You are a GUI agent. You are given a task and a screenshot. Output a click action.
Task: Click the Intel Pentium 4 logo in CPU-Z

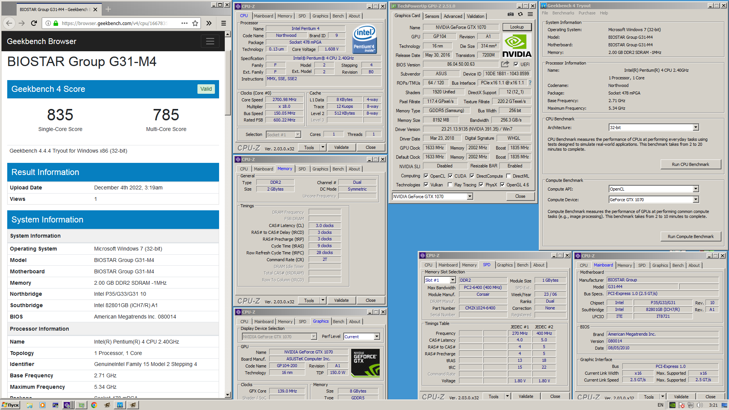coord(364,39)
